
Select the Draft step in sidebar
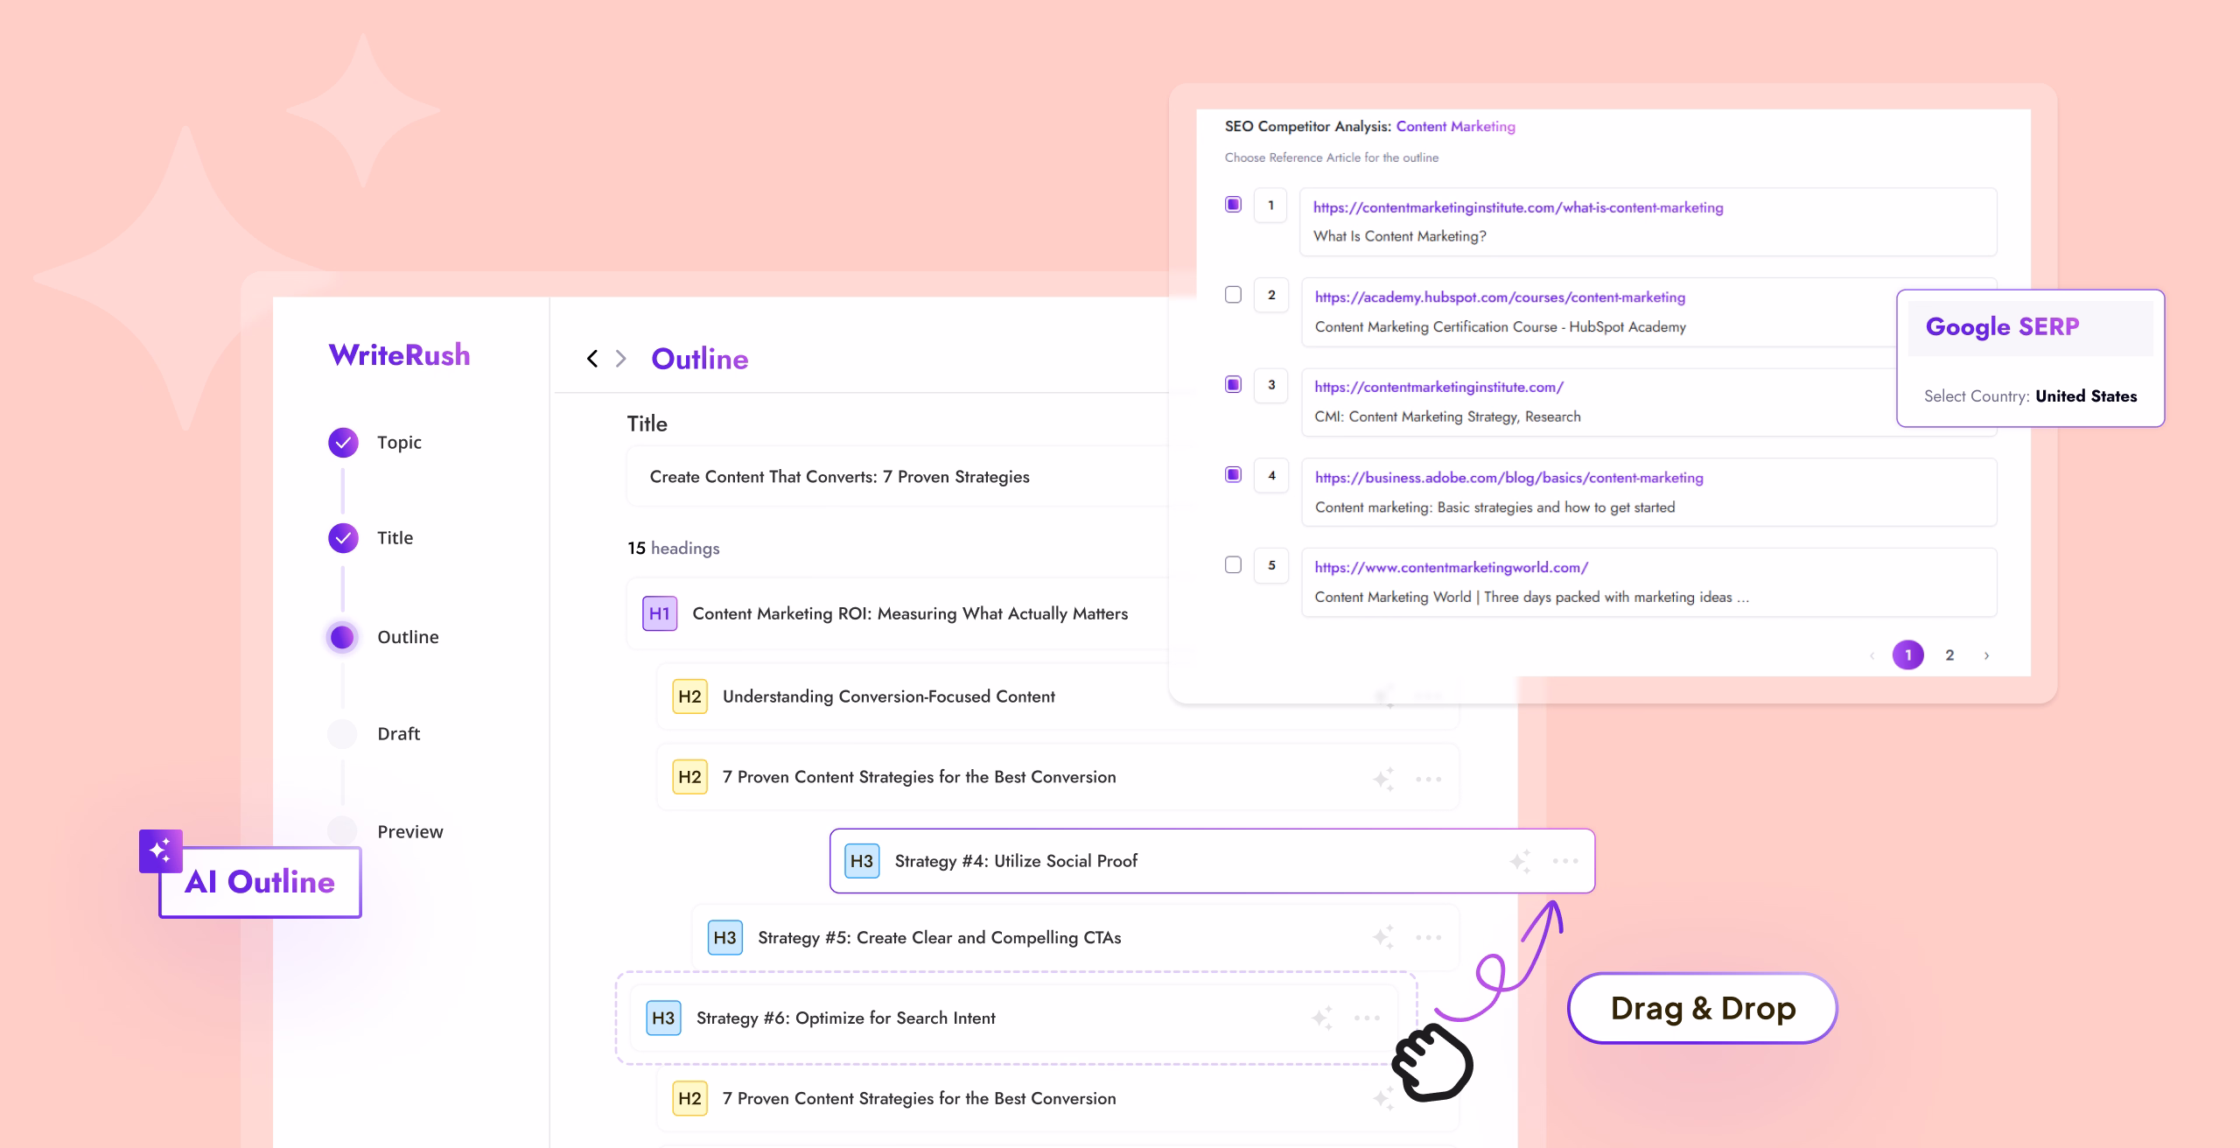tap(398, 734)
